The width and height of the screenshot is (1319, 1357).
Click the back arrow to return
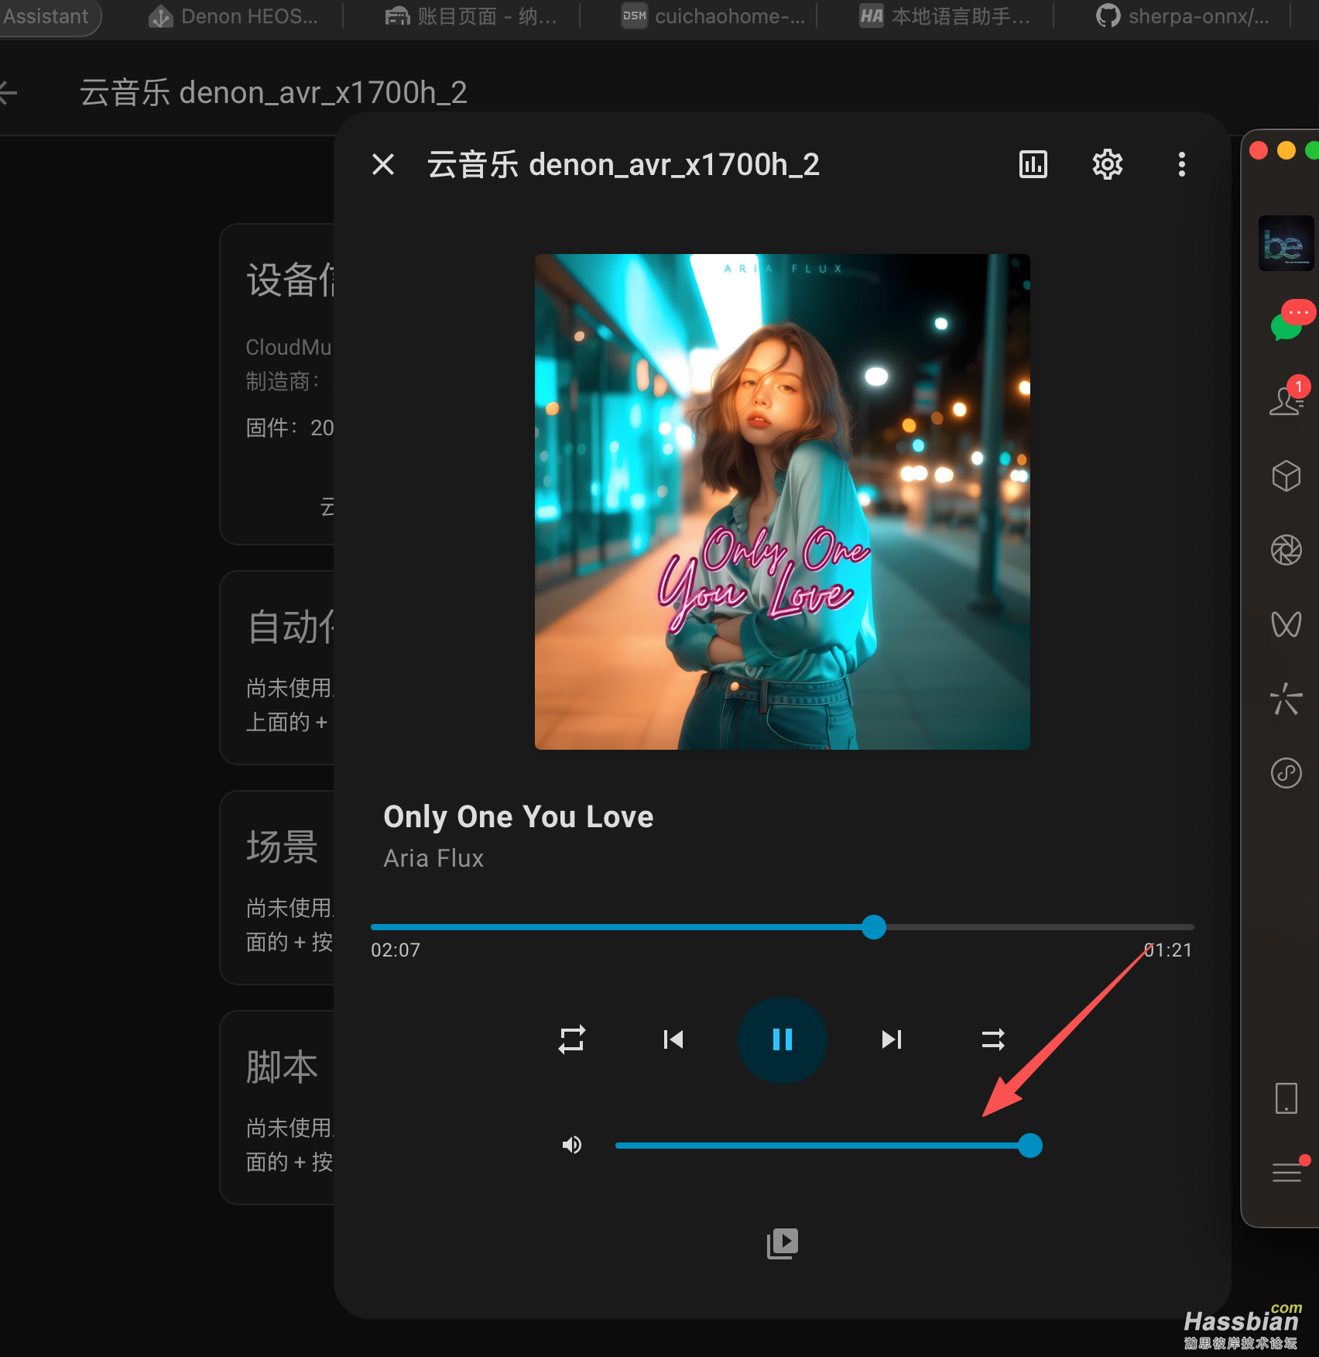click(9, 91)
